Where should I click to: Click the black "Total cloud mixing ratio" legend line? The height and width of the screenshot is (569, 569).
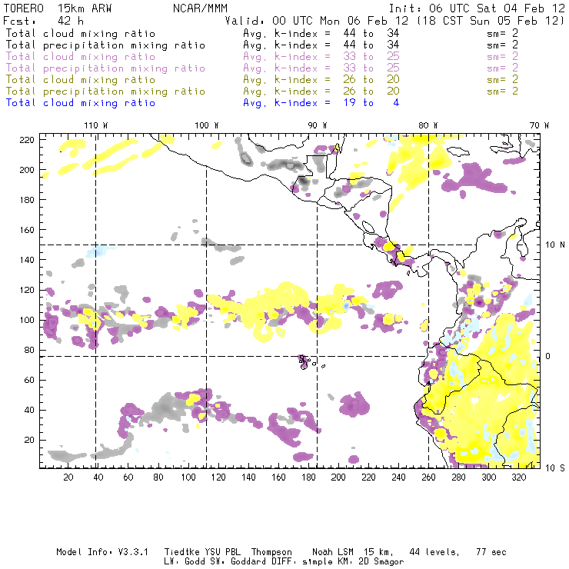[x=81, y=33]
